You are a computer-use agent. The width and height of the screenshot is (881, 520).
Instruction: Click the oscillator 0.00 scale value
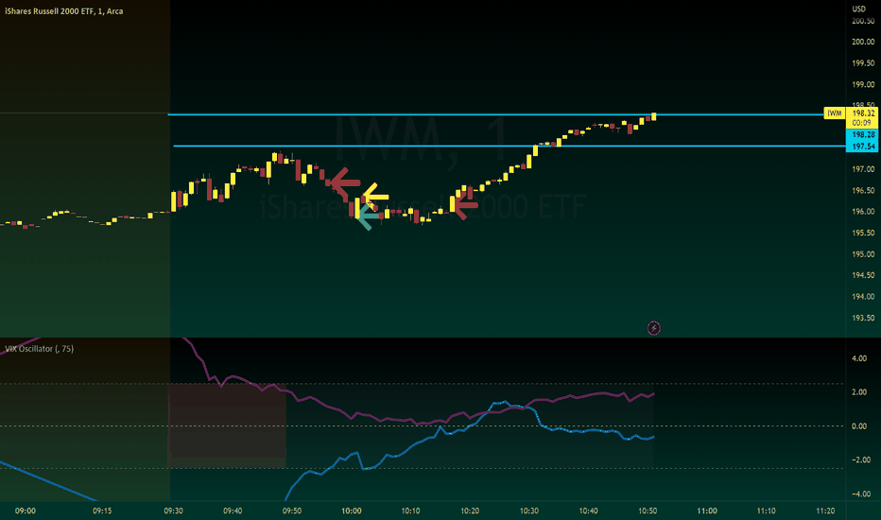859,426
